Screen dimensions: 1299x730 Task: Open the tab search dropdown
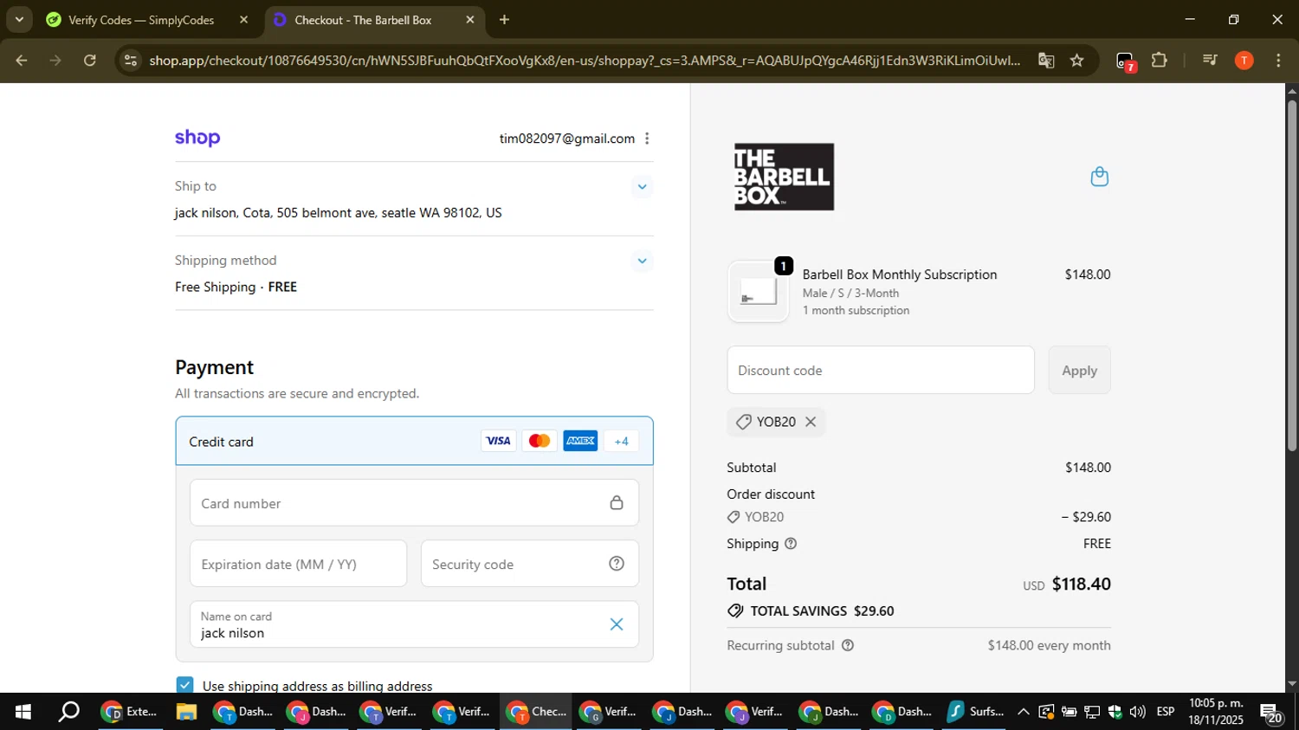tap(19, 20)
